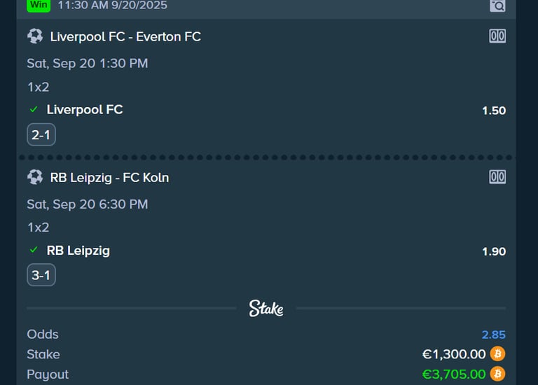
Task: Click the total odds value 2.85
Action: [x=494, y=335]
